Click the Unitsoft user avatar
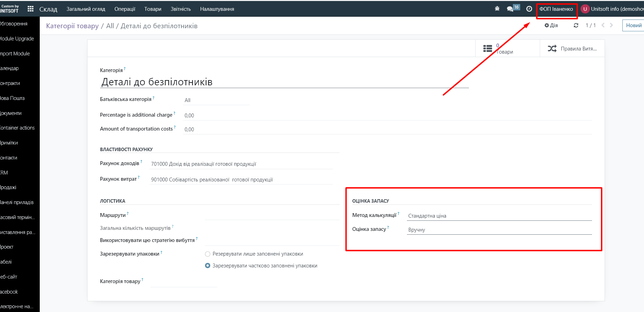 pyautogui.click(x=585, y=9)
